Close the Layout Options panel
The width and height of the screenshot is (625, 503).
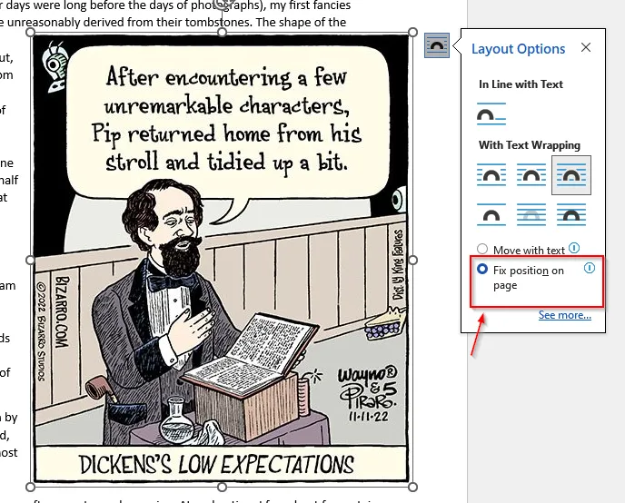click(x=586, y=47)
